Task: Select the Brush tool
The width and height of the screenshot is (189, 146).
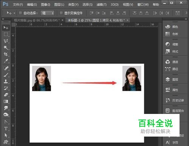Action: pyautogui.click(x=6, y=75)
